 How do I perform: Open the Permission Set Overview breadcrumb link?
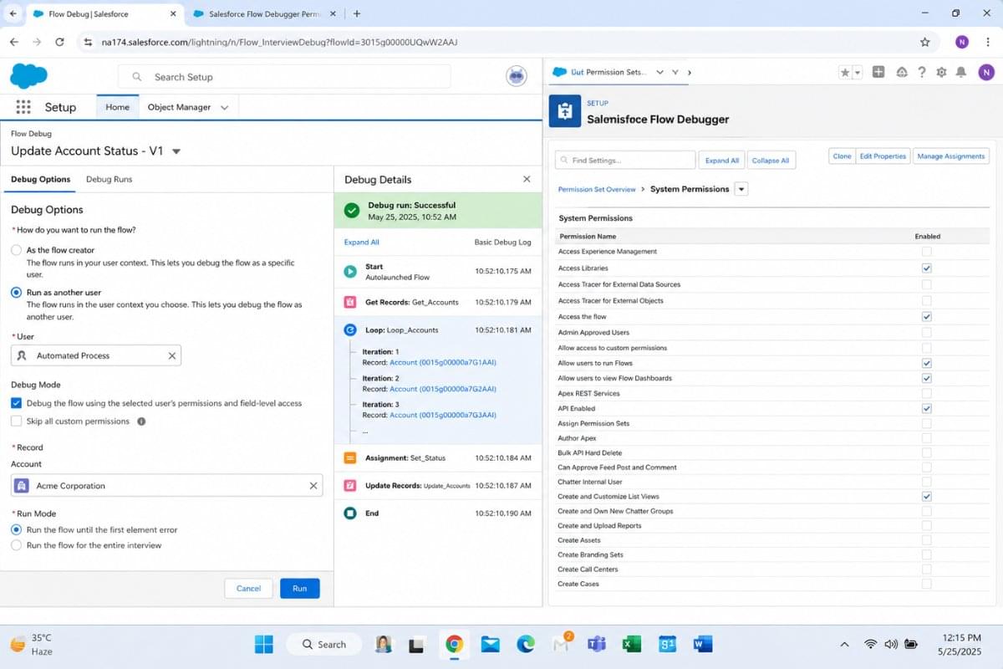597,190
